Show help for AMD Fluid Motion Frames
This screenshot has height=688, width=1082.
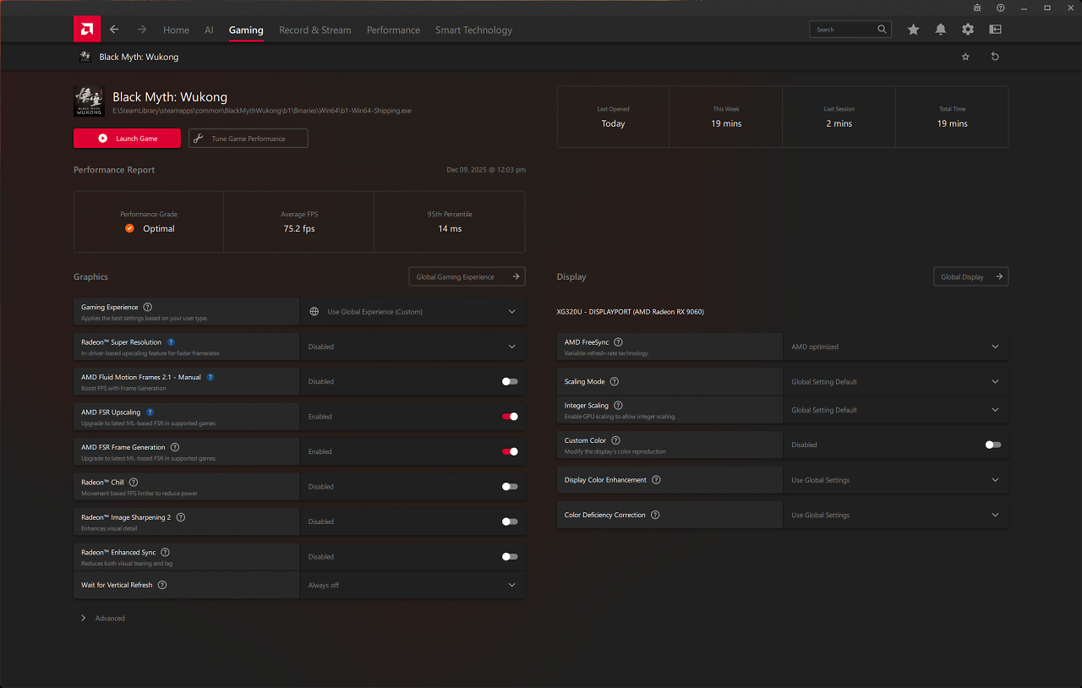210,377
